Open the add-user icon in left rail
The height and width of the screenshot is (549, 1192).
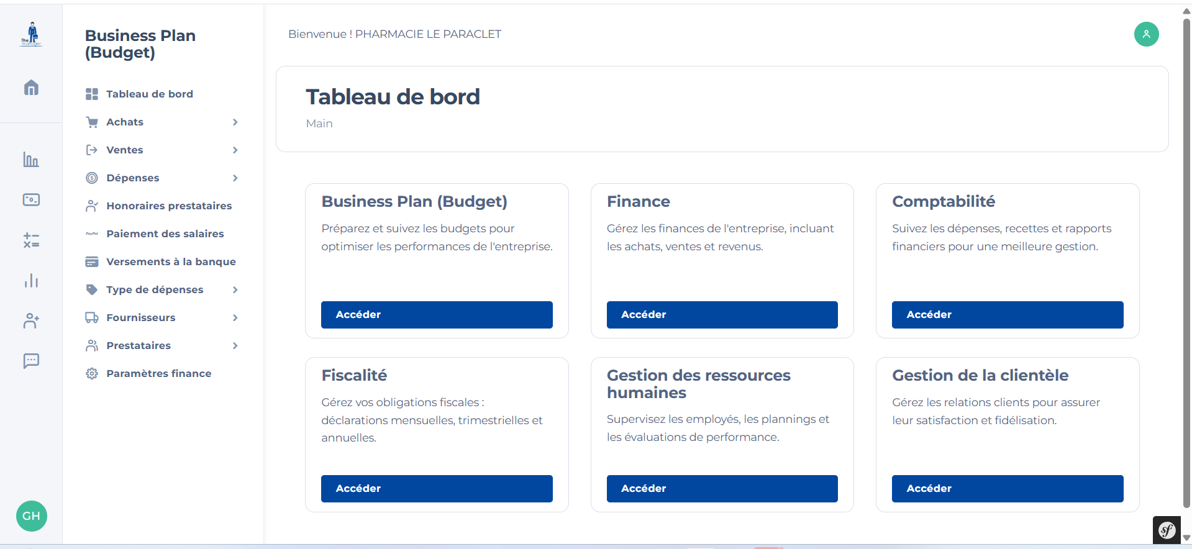tap(31, 321)
